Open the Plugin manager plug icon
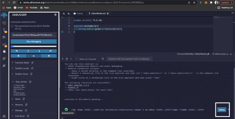The height and width of the screenshot is (119, 235). pyautogui.click(x=4, y=66)
